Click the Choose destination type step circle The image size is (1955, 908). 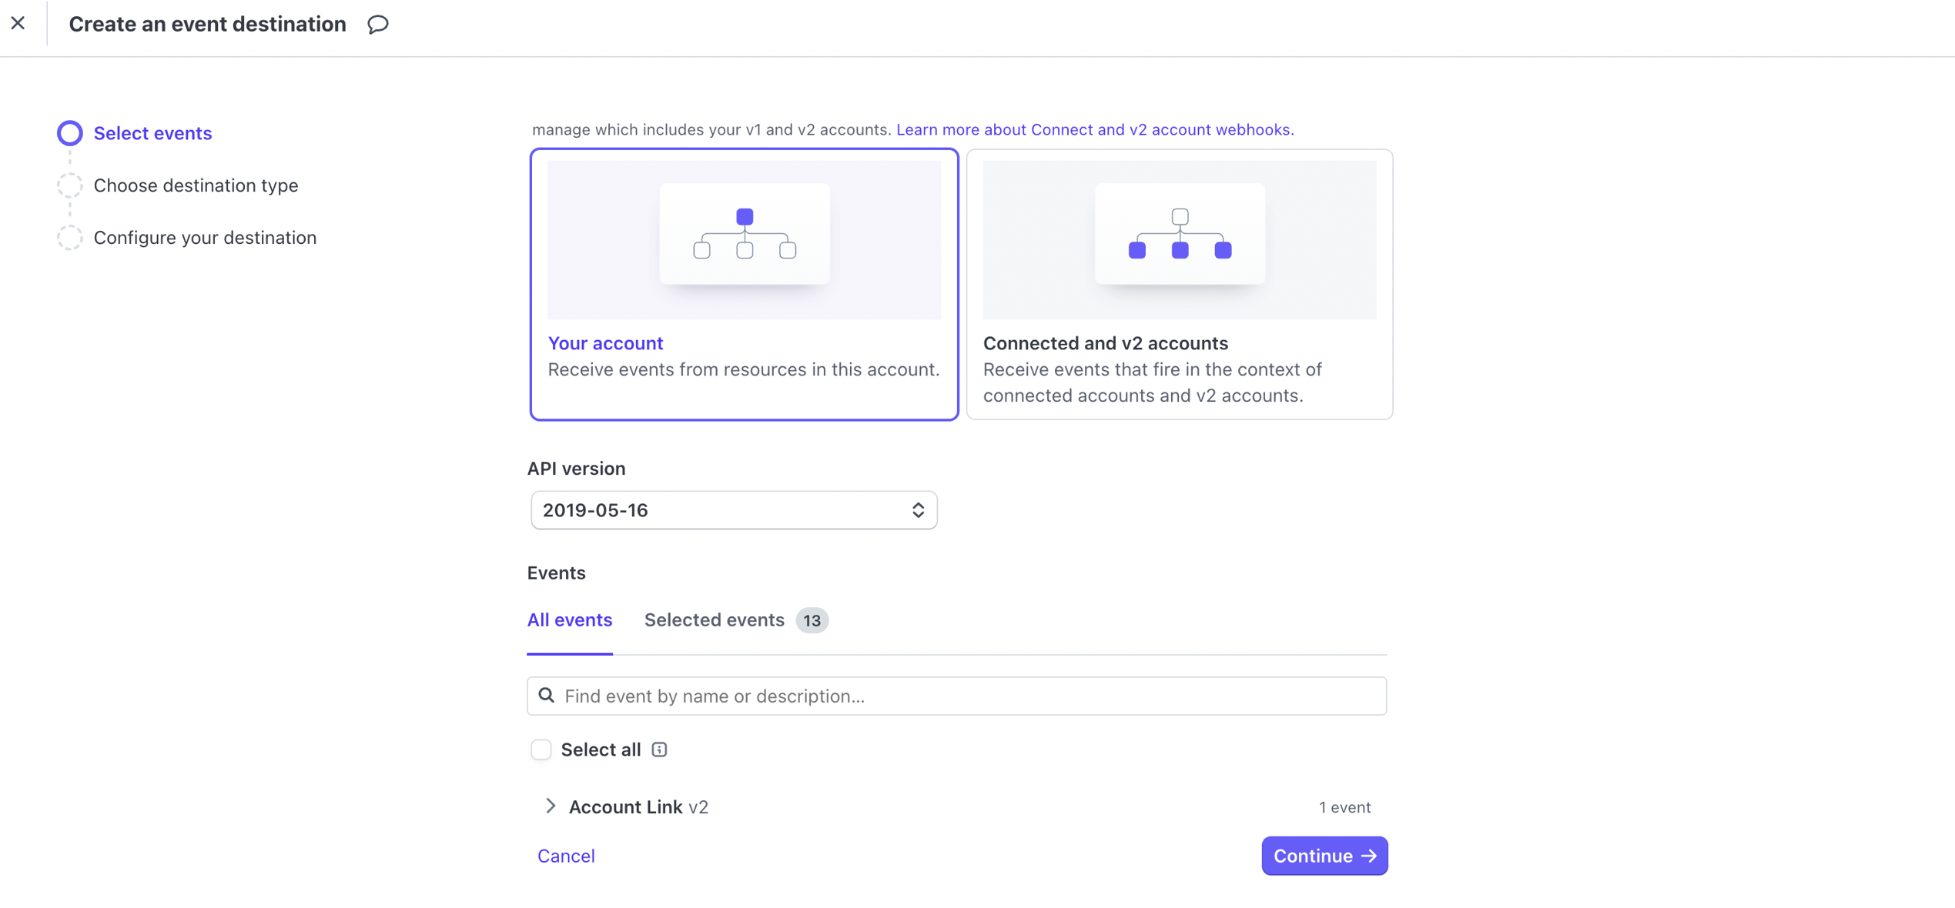(x=70, y=185)
